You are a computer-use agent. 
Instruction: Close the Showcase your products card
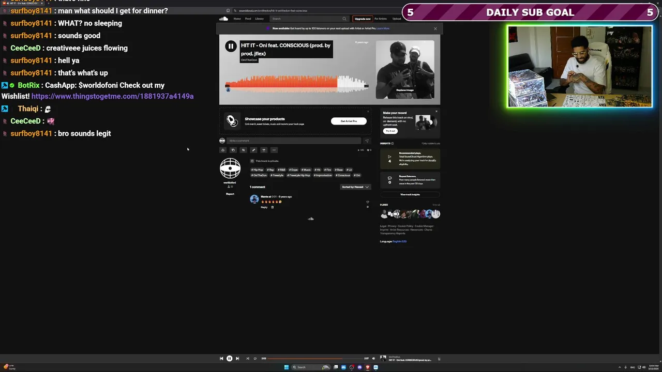(x=368, y=111)
